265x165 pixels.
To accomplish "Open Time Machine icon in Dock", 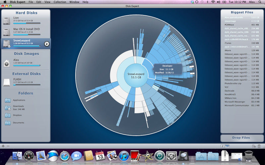I will coord(160,156).
